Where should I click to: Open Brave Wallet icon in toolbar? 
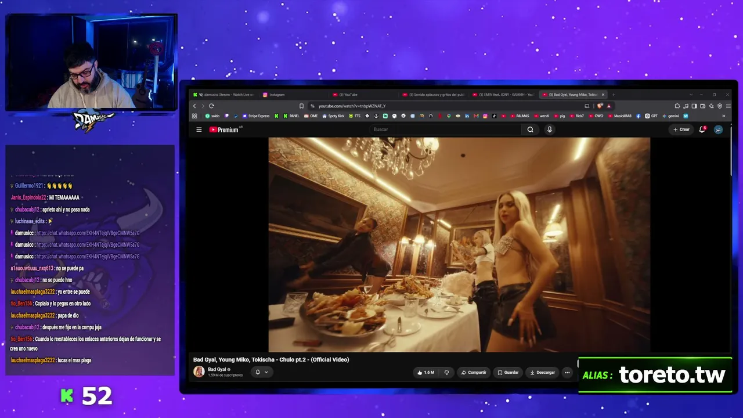click(x=702, y=106)
